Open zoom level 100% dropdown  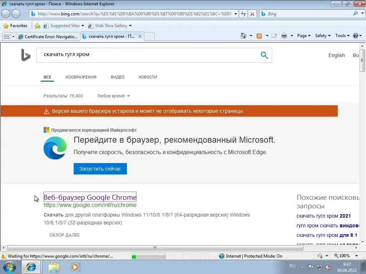tap(356, 256)
